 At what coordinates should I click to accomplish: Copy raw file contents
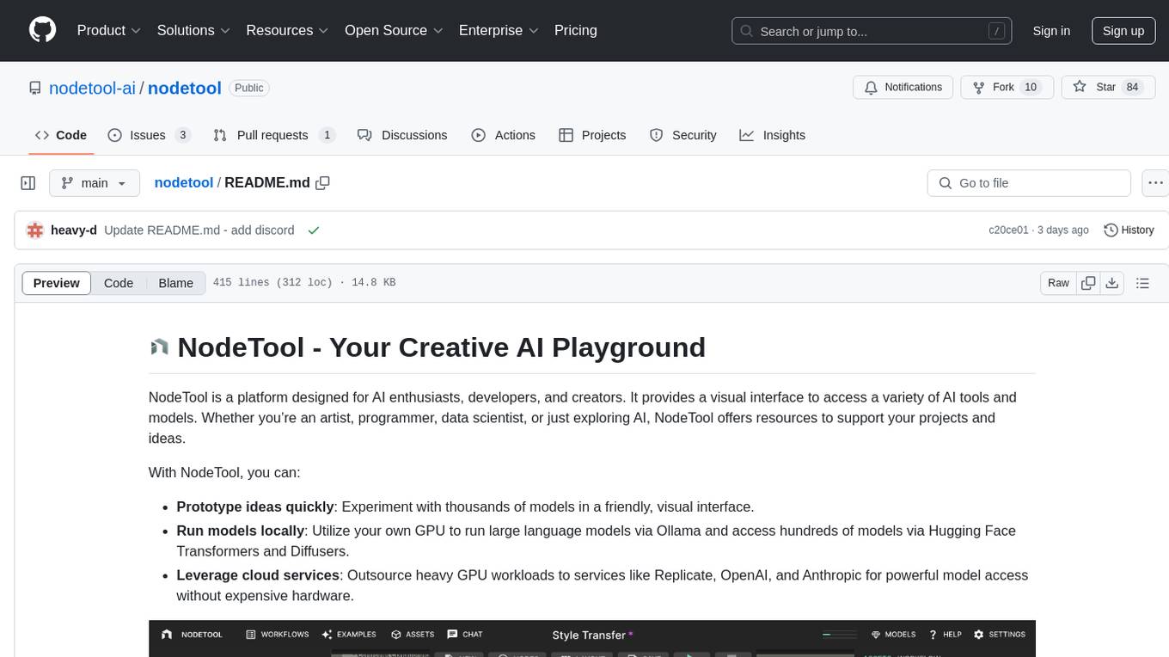1088,283
